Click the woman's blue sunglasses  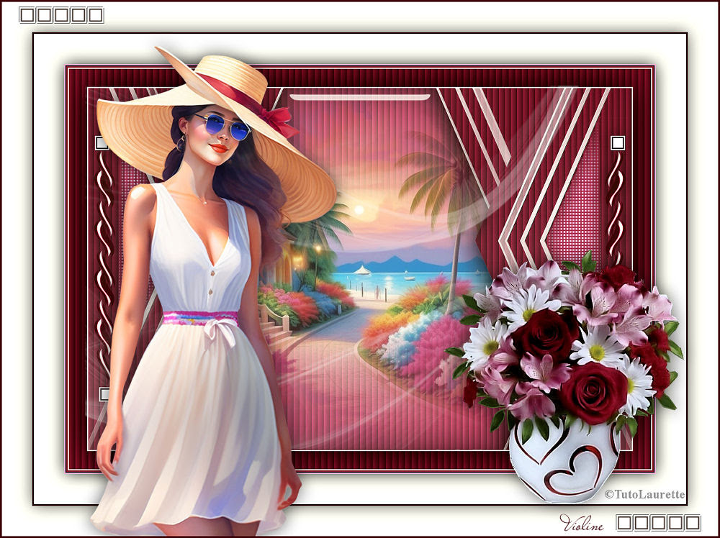click(222, 127)
